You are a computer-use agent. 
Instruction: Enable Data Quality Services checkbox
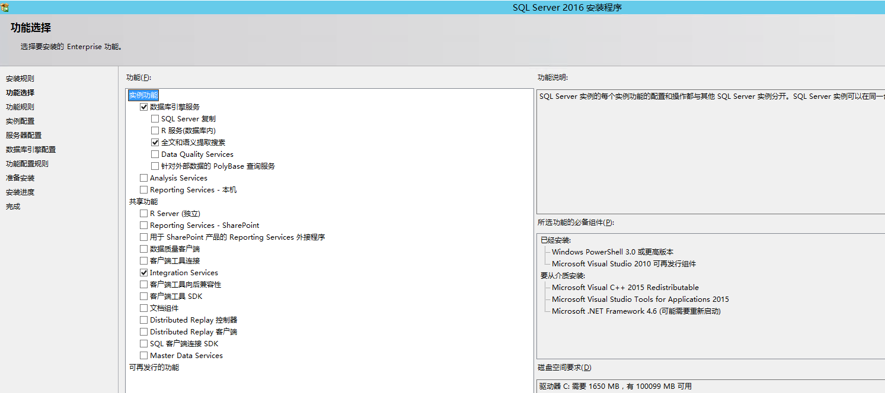(x=155, y=154)
